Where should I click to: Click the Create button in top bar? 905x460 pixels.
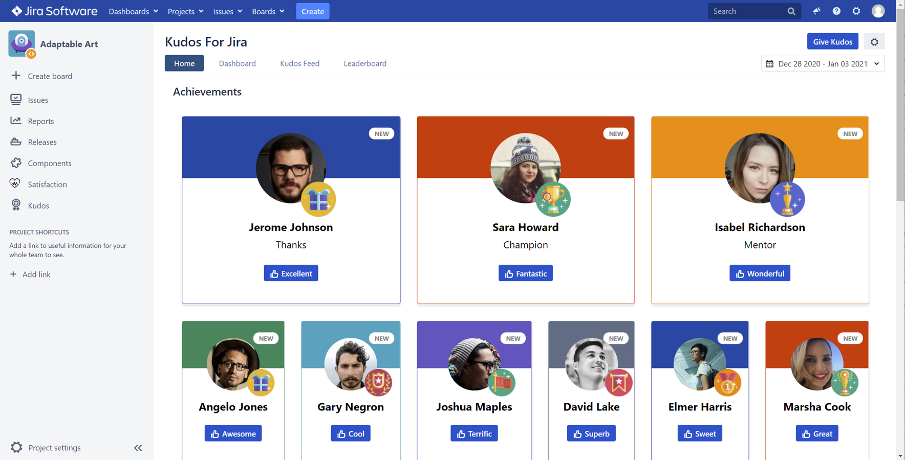[313, 11]
